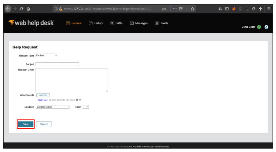Focus the Subject input field
The height and width of the screenshot is (152, 276).
tap(57, 64)
